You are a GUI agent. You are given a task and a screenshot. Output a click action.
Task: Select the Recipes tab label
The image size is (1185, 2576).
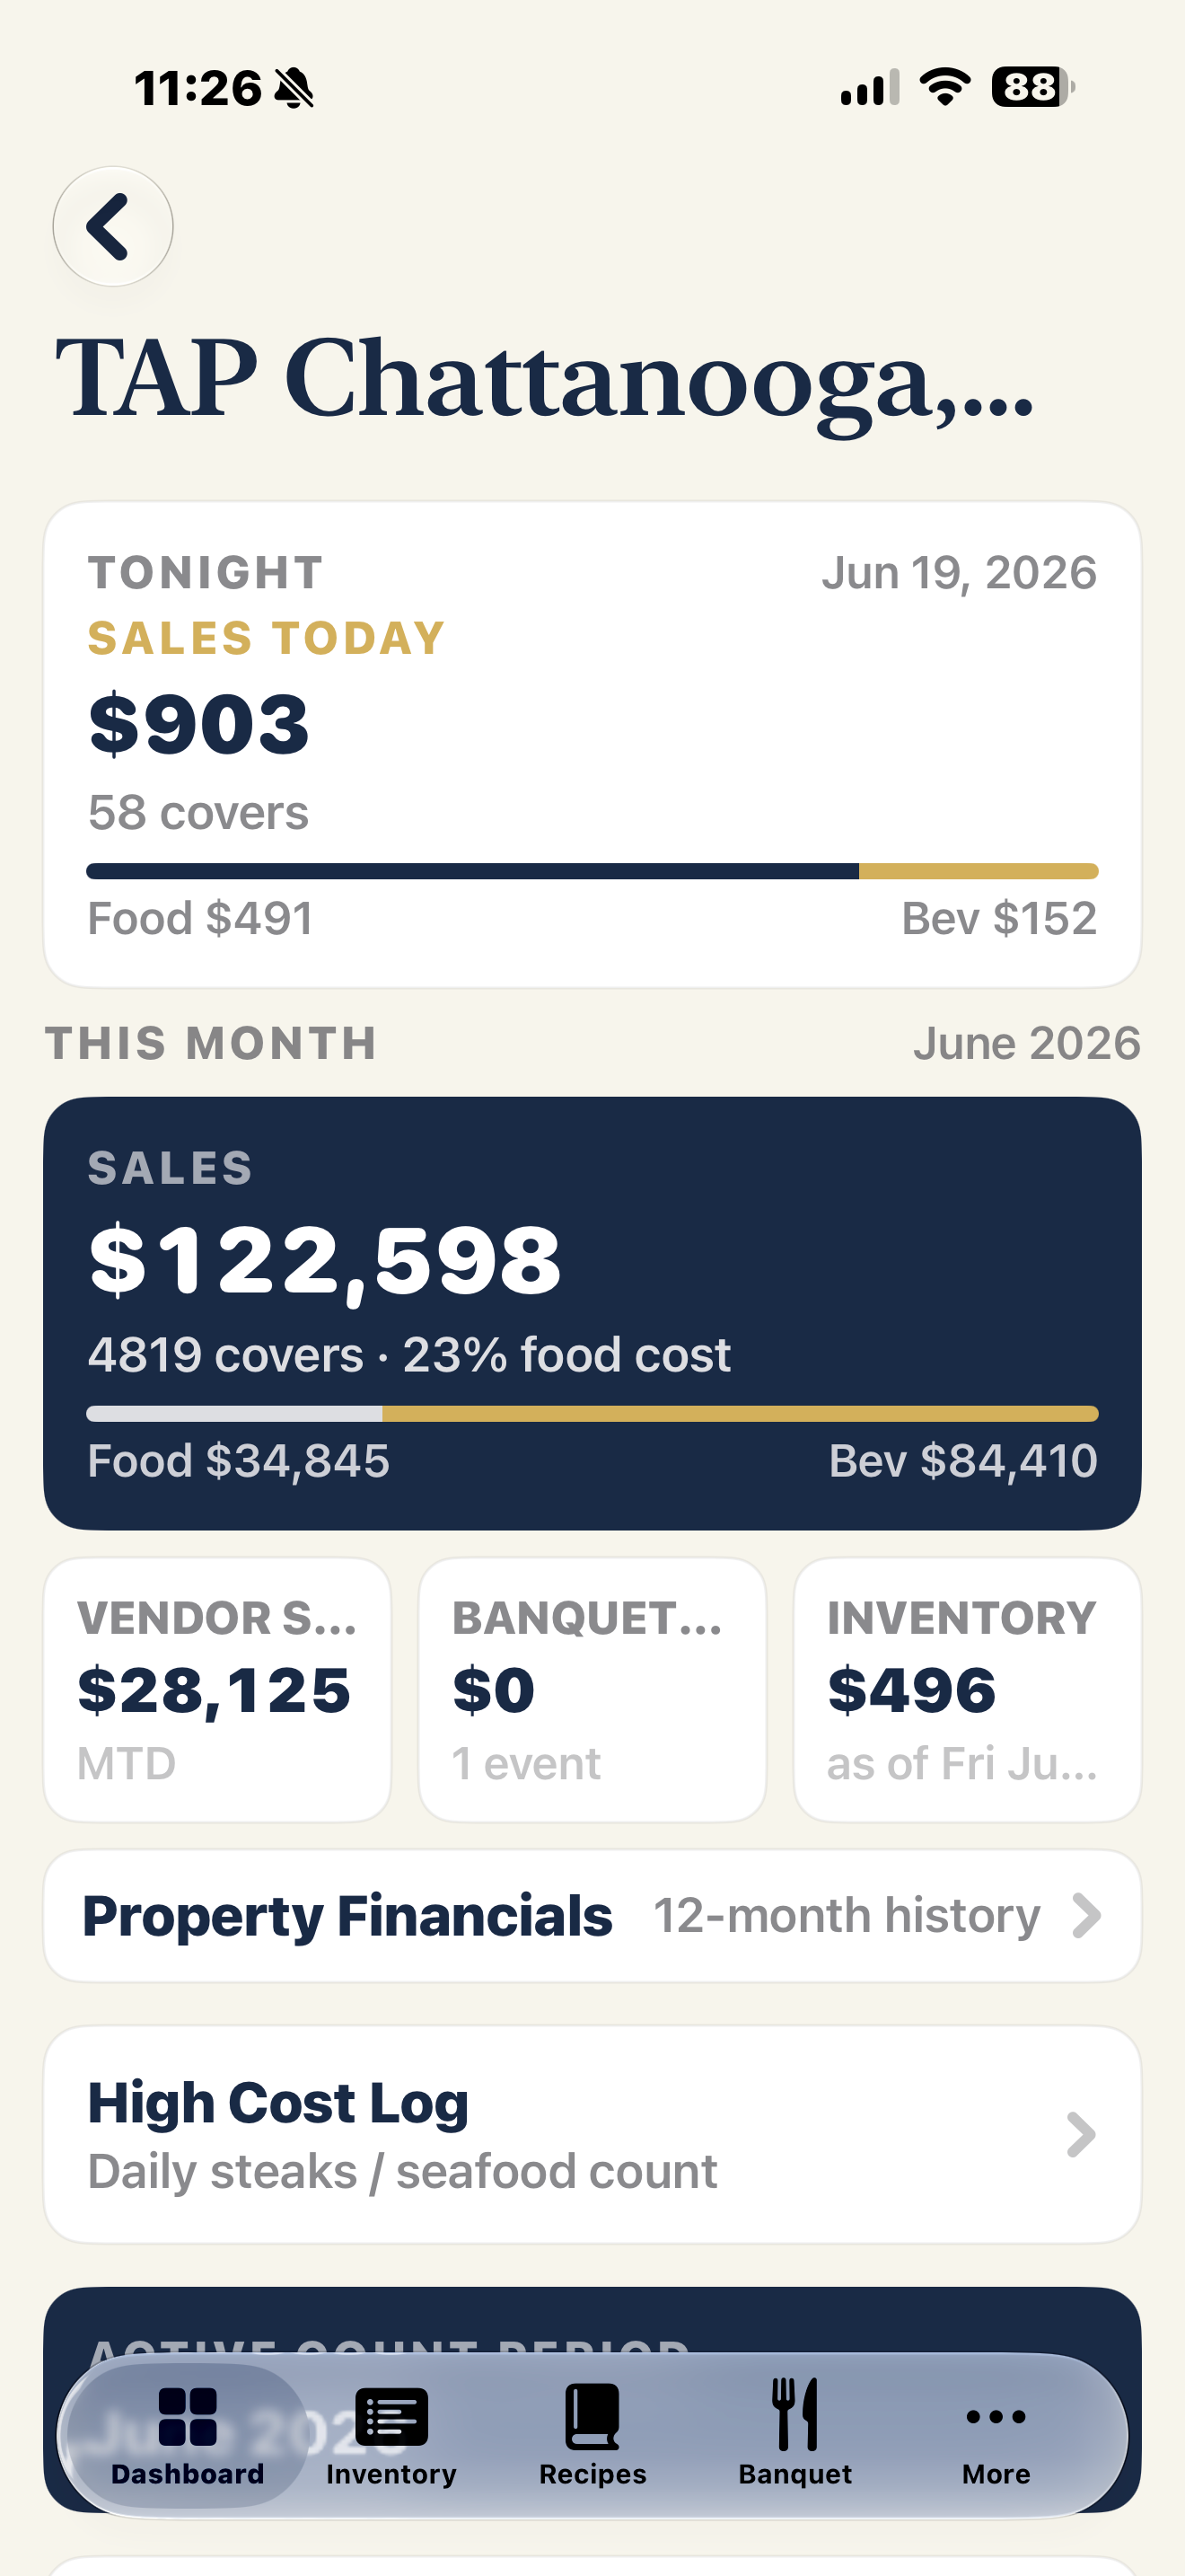[x=592, y=2474]
